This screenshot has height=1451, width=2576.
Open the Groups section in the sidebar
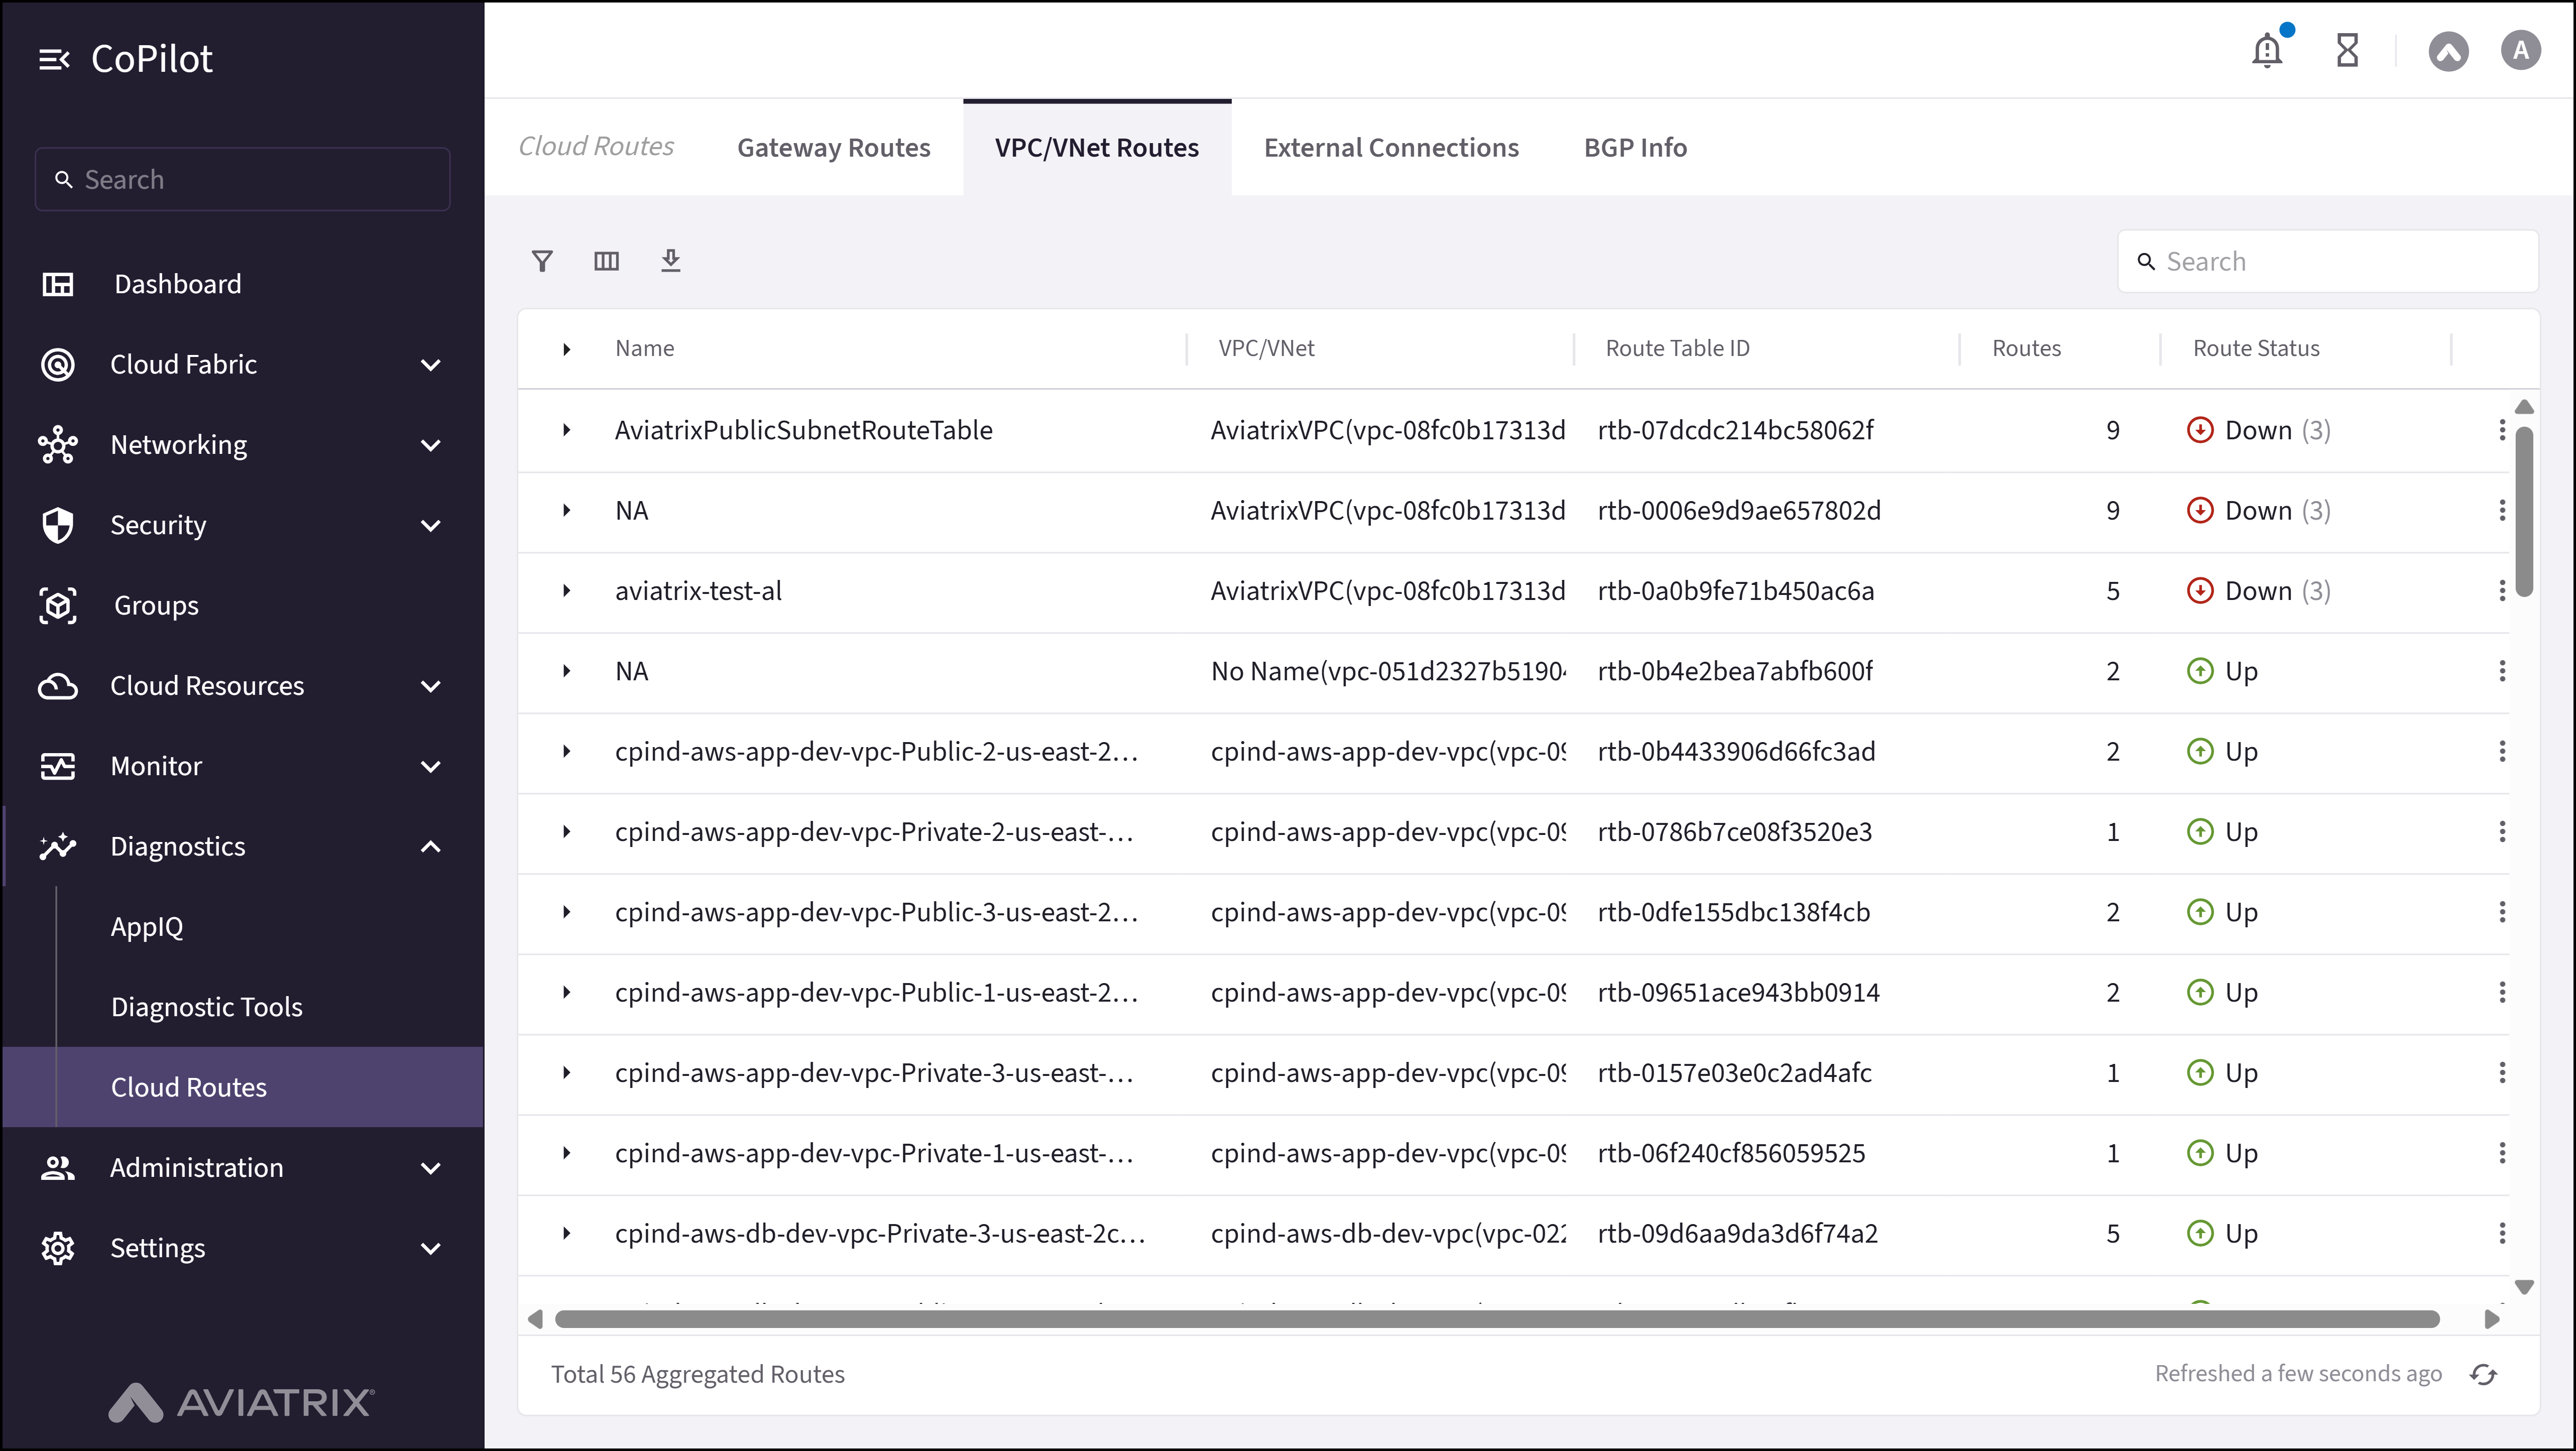coord(155,605)
